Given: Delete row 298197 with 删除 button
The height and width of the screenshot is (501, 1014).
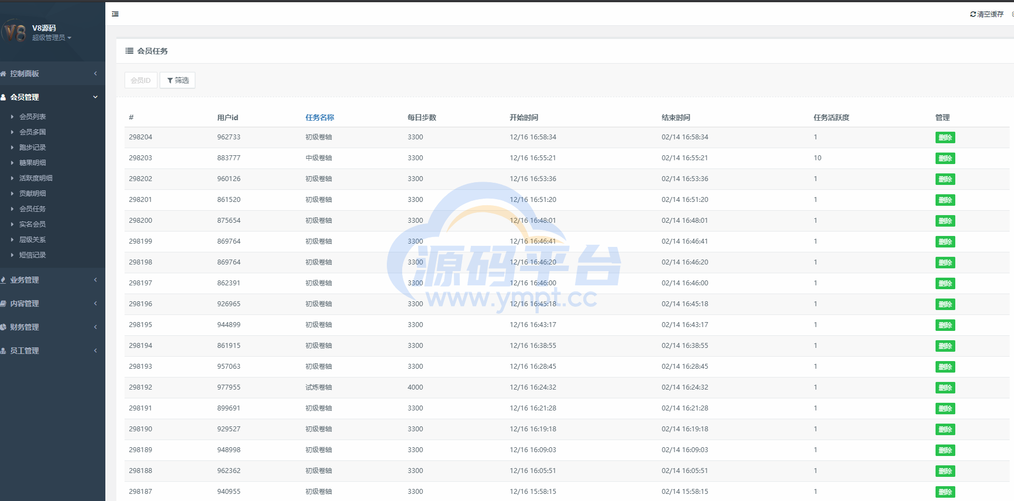Looking at the screenshot, I should click(x=945, y=284).
